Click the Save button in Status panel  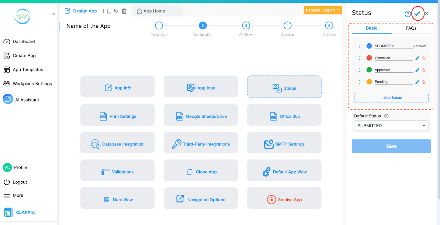[391, 146]
